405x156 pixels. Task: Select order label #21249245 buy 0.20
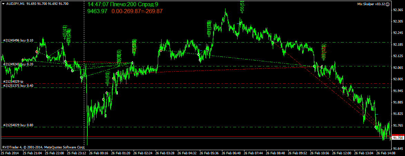(18, 64)
